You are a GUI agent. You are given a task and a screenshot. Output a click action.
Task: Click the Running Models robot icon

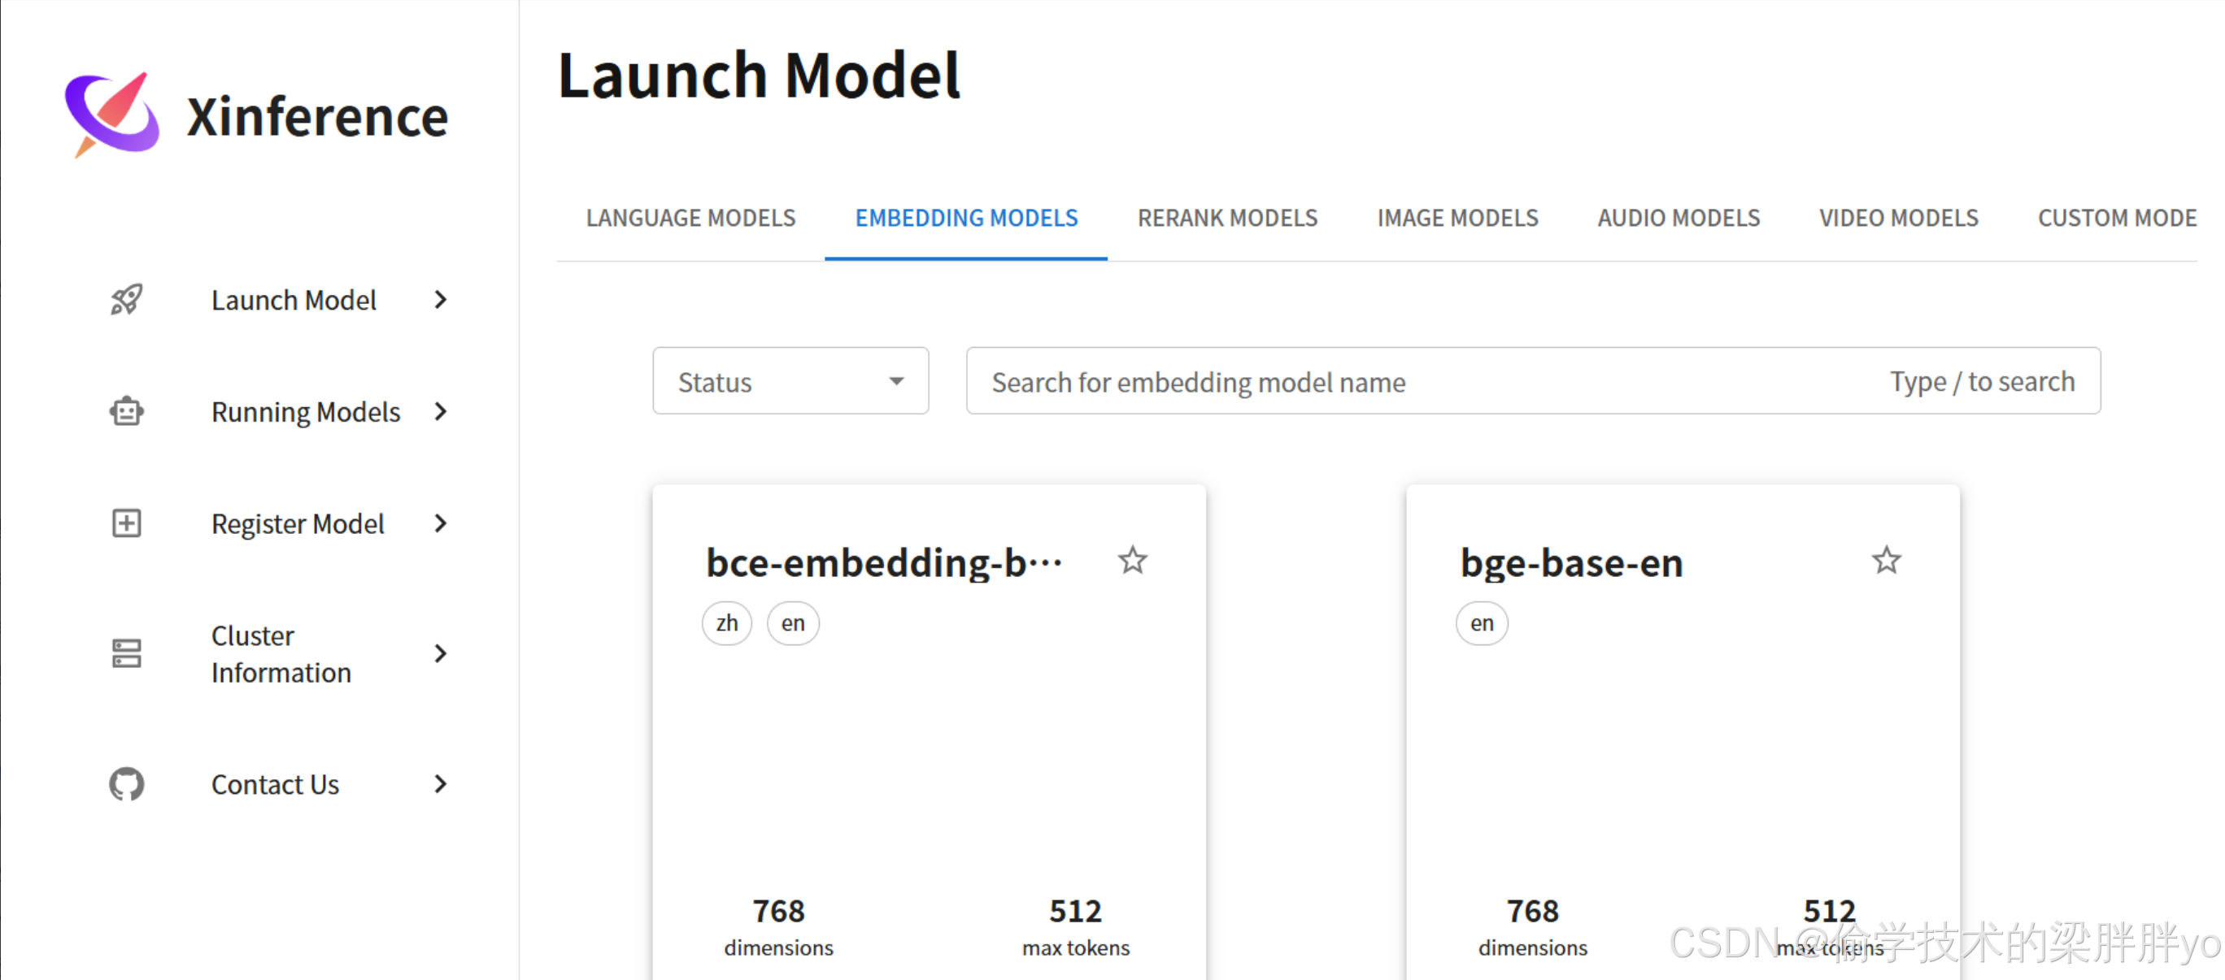tap(127, 412)
